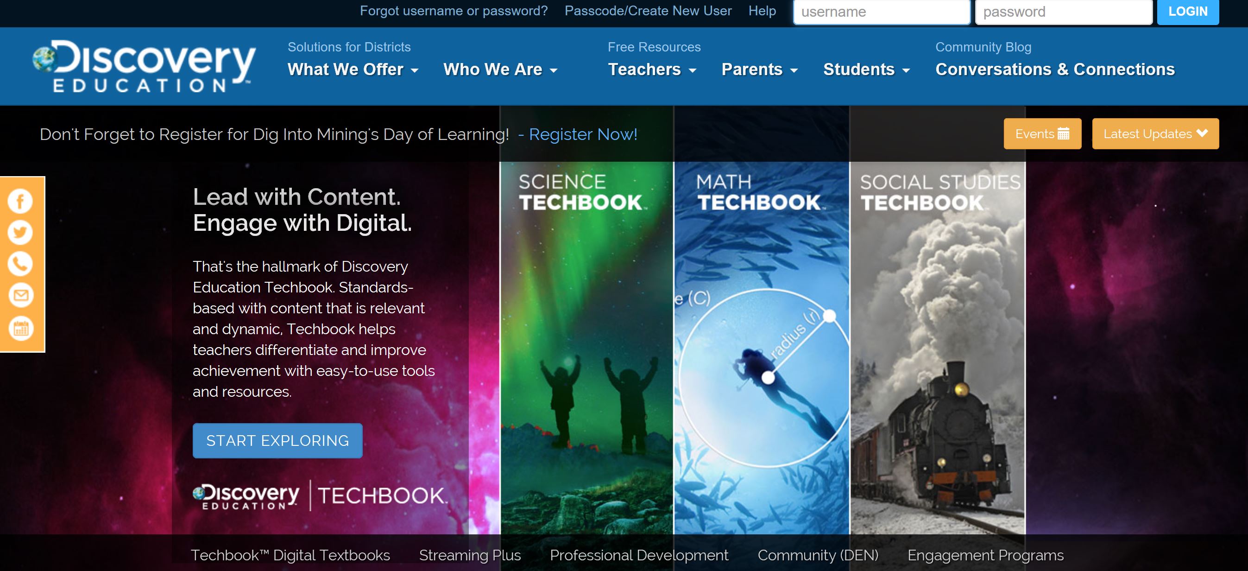This screenshot has height=571, width=1248.
Task: Open the Facebook social icon
Action: (20, 201)
